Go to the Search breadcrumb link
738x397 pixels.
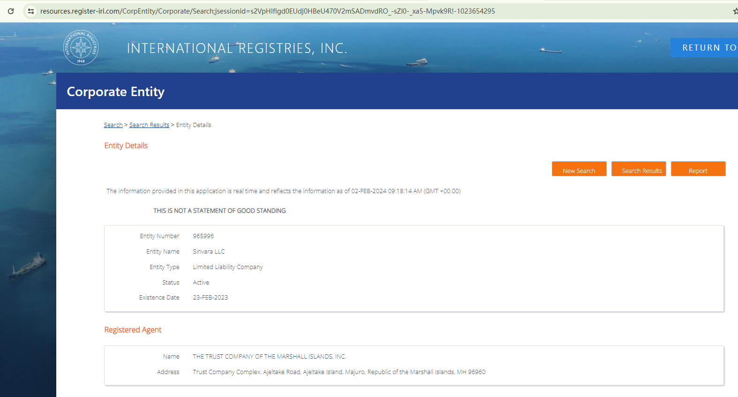113,125
